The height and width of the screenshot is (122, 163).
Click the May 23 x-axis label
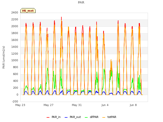pyautogui.click(x=20, y=105)
